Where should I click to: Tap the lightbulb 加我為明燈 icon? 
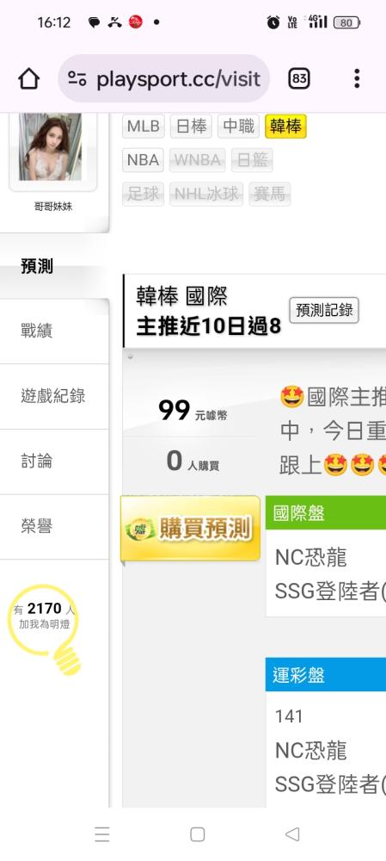coord(45,629)
